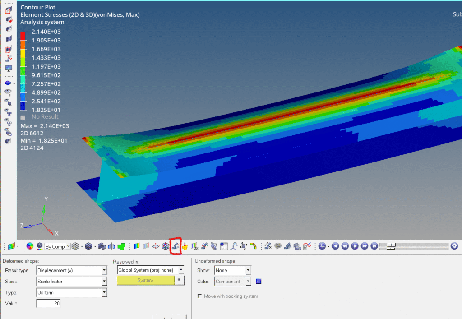The height and width of the screenshot is (319, 462).
Task: Click the Build Plots graph icon
Action: [x=307, y=246]
